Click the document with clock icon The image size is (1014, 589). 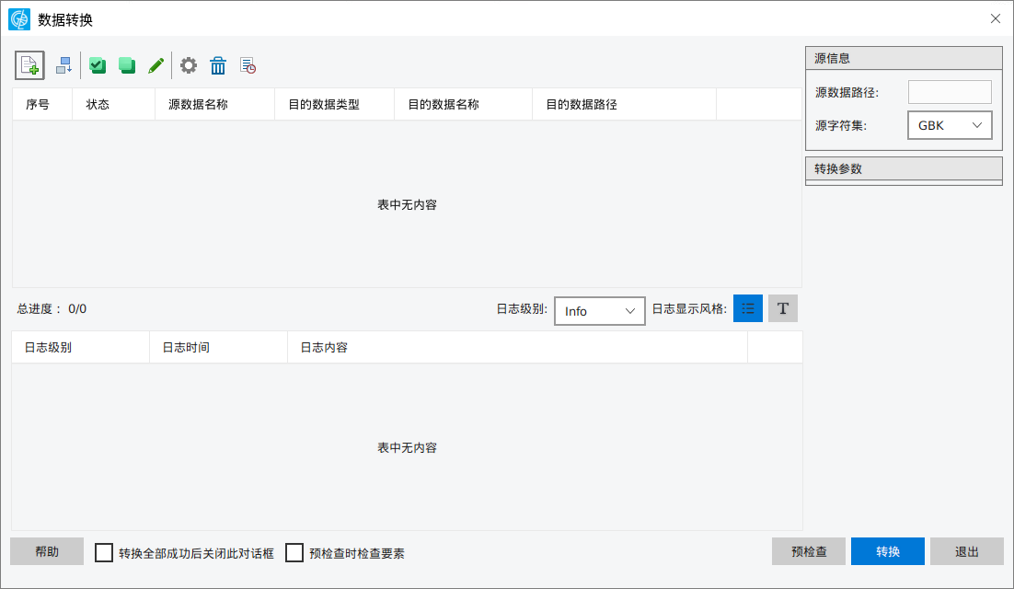point(248,65)
